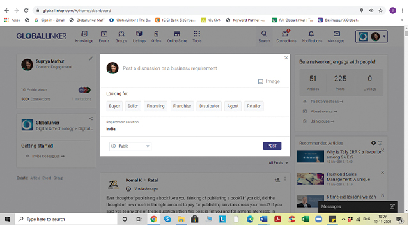Open the Tools grid icon
Screen dimensions: 409x230
197,34
